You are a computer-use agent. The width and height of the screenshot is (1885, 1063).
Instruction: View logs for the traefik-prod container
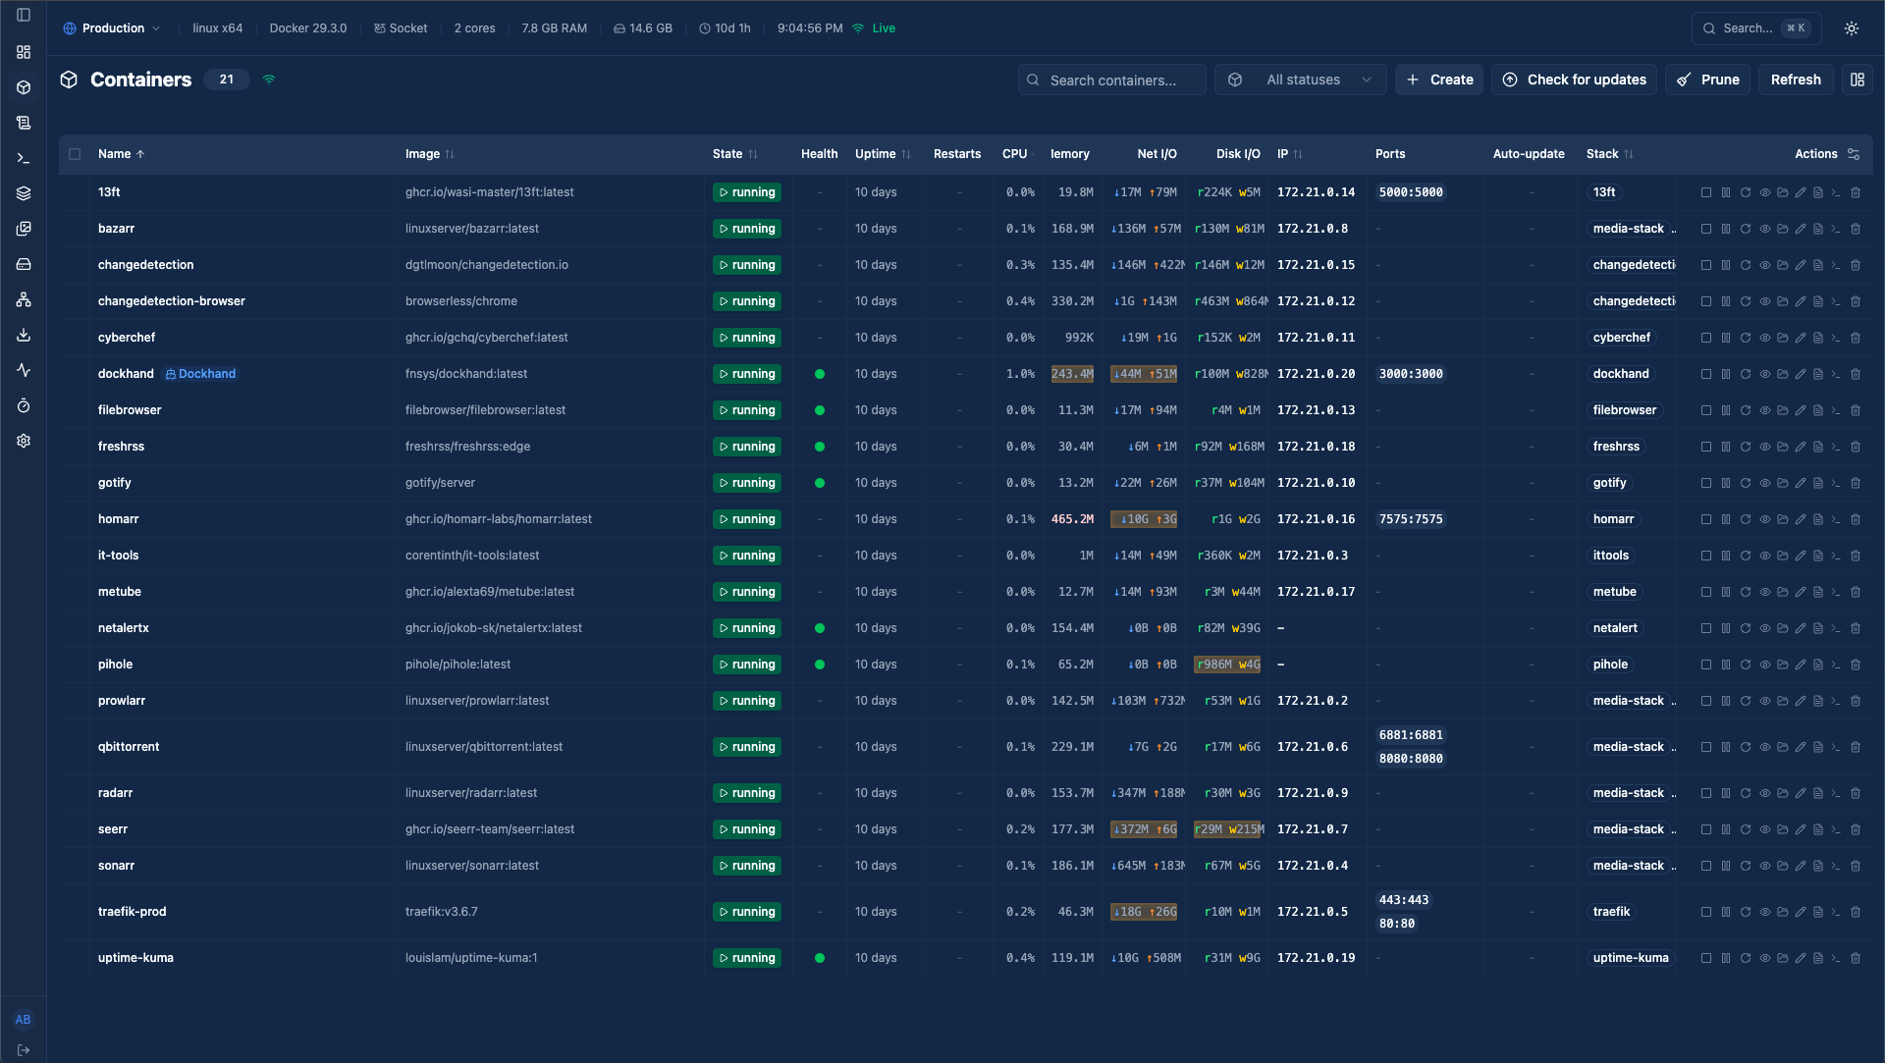[x=1818, y=912]
